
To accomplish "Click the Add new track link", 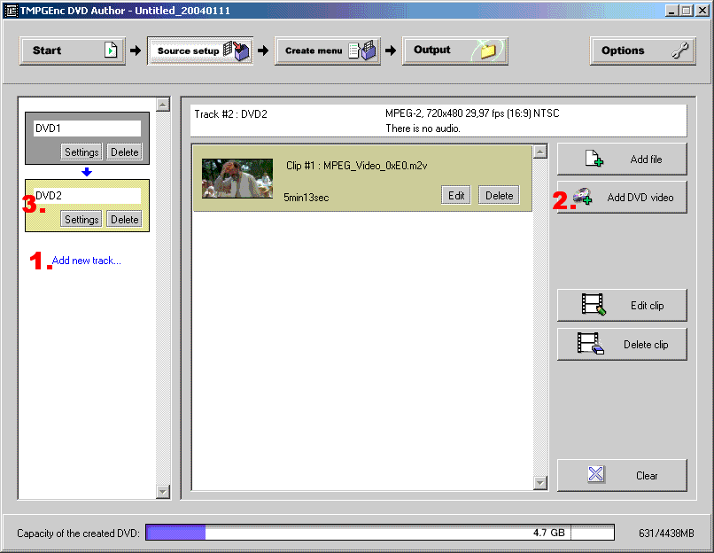I will click(87, 261).
